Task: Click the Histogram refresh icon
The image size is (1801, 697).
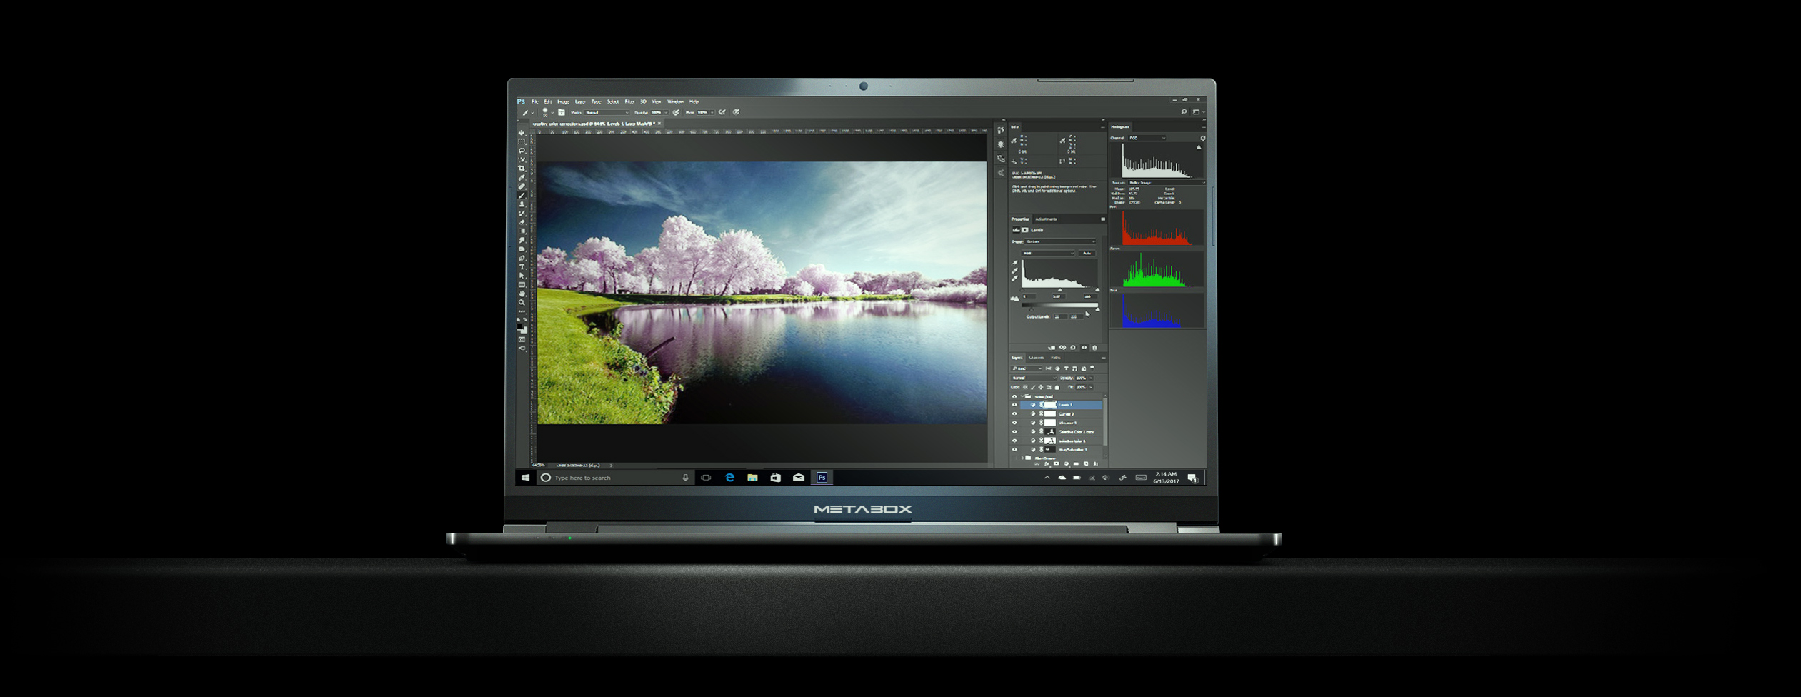Action: point(1203,138)
